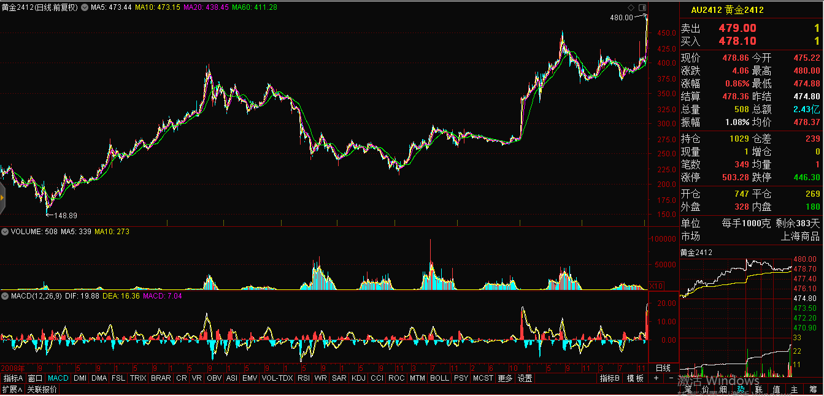The image size is (824, 396).
Task: Click the plus zoom-in button
Action: pyautogui.click(x=656, y=379)
